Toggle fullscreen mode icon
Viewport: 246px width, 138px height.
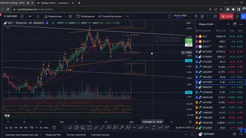(209, 16)
